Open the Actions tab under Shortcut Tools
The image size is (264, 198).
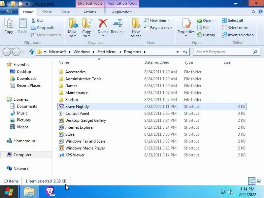point(90,12)
